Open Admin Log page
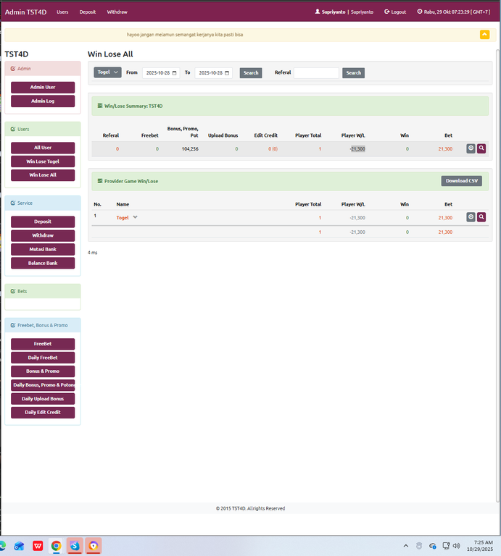 tap(43, 101)
